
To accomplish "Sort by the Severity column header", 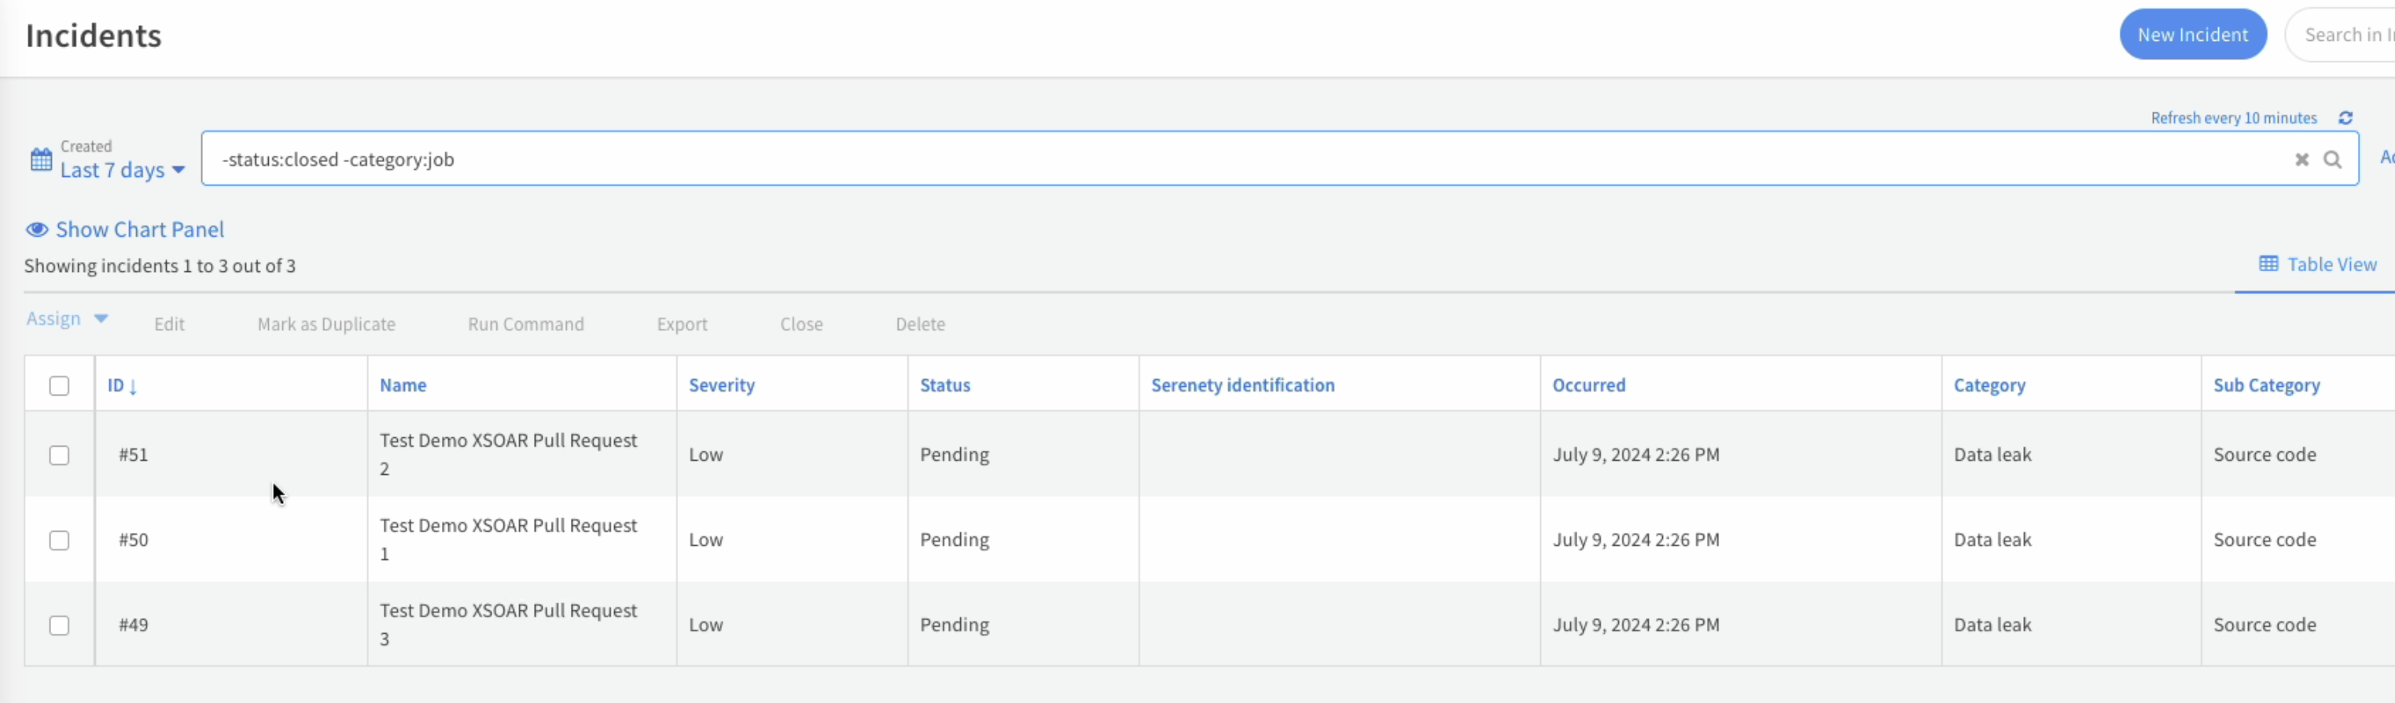I will pyautogui.click(x=722, y=385).
